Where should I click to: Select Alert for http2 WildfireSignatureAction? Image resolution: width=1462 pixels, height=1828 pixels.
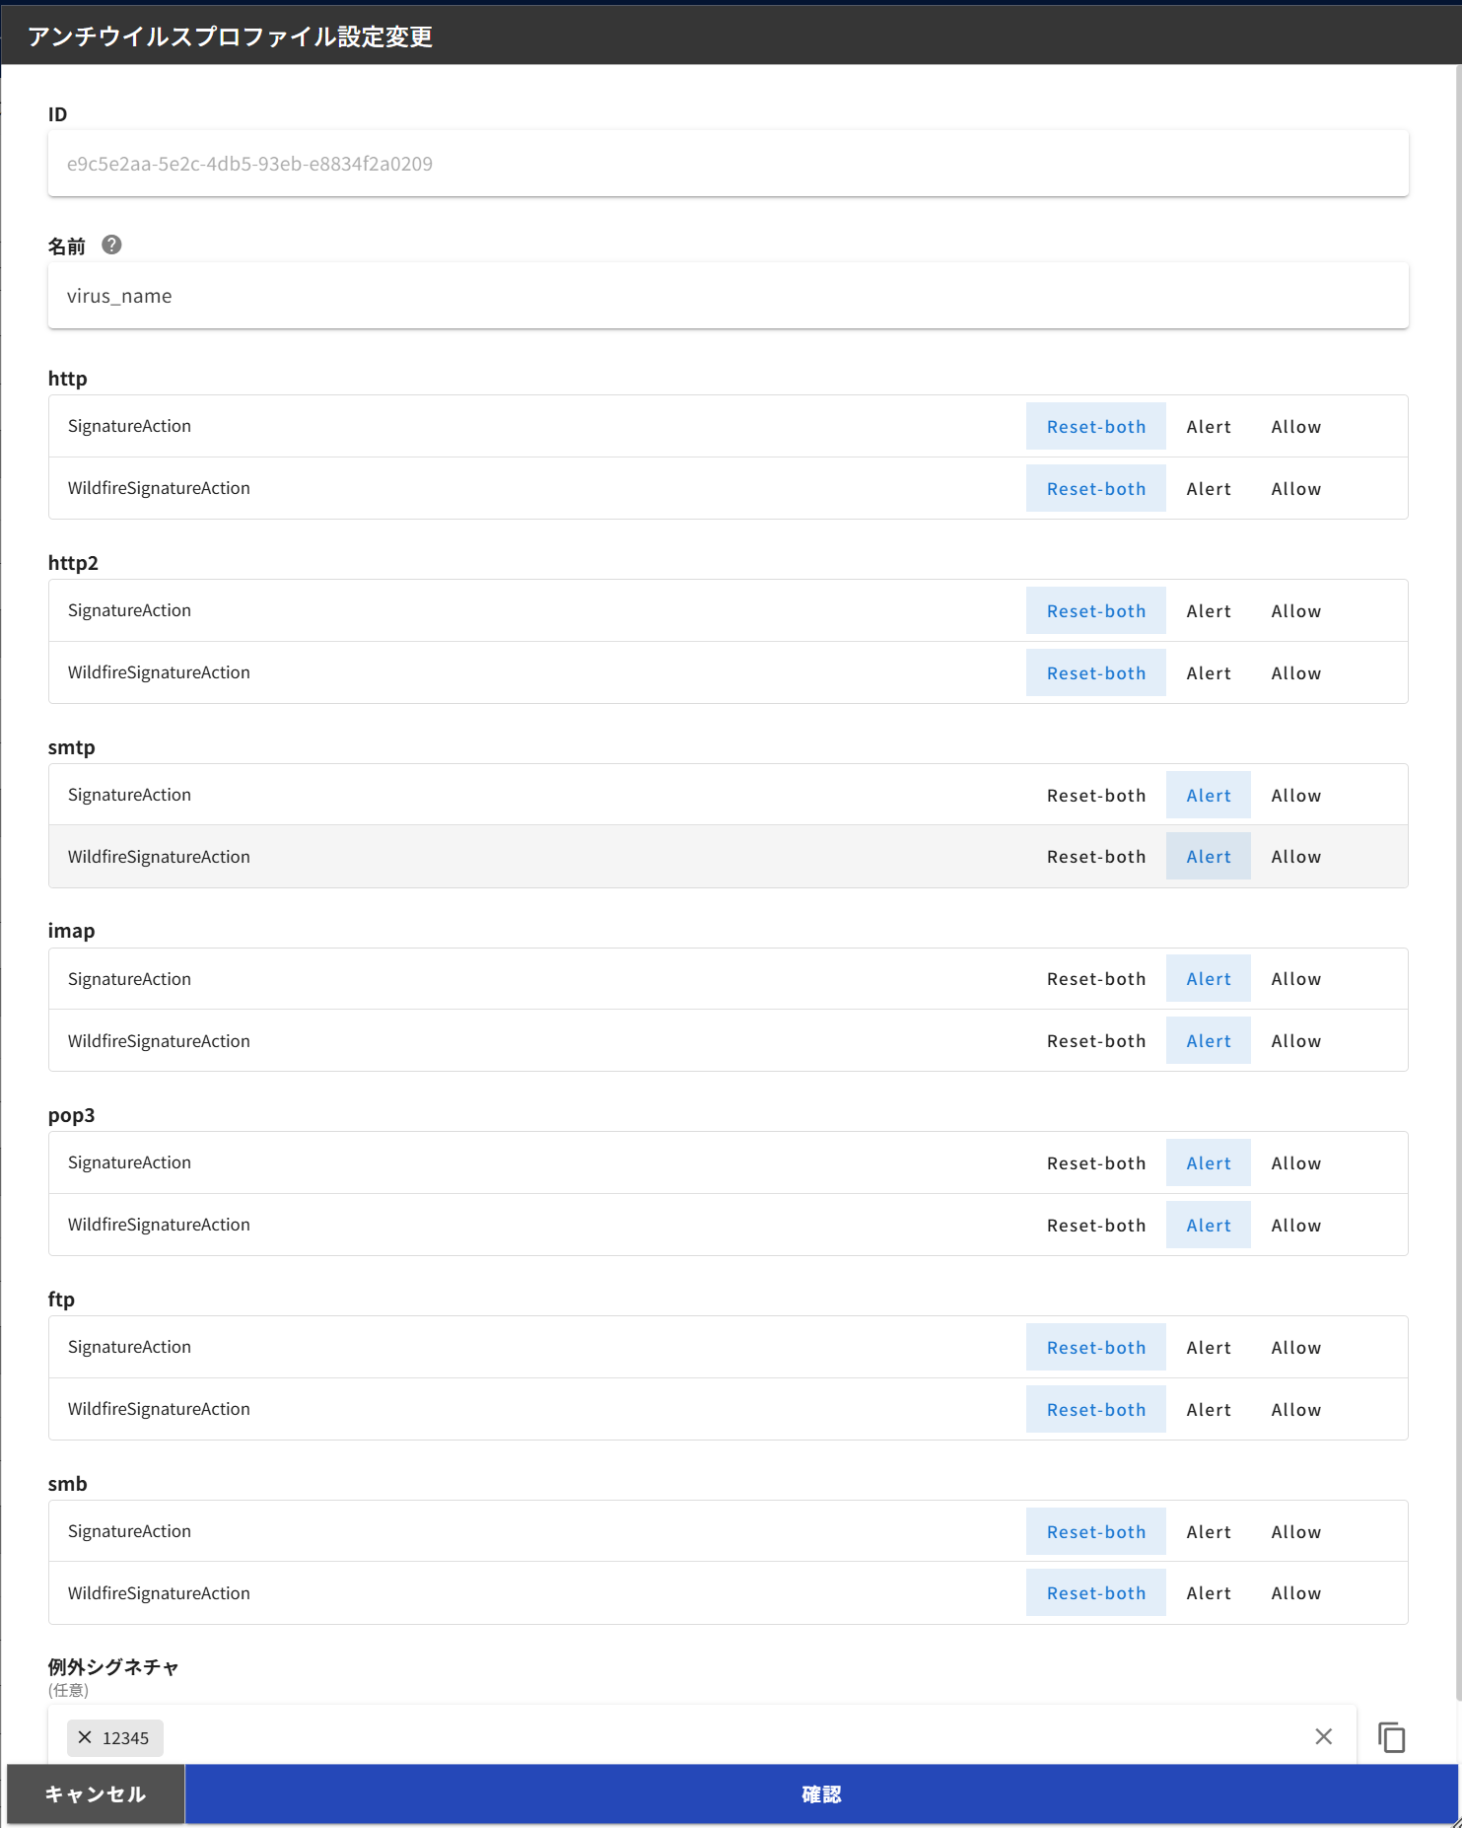tap(1208, 673)
